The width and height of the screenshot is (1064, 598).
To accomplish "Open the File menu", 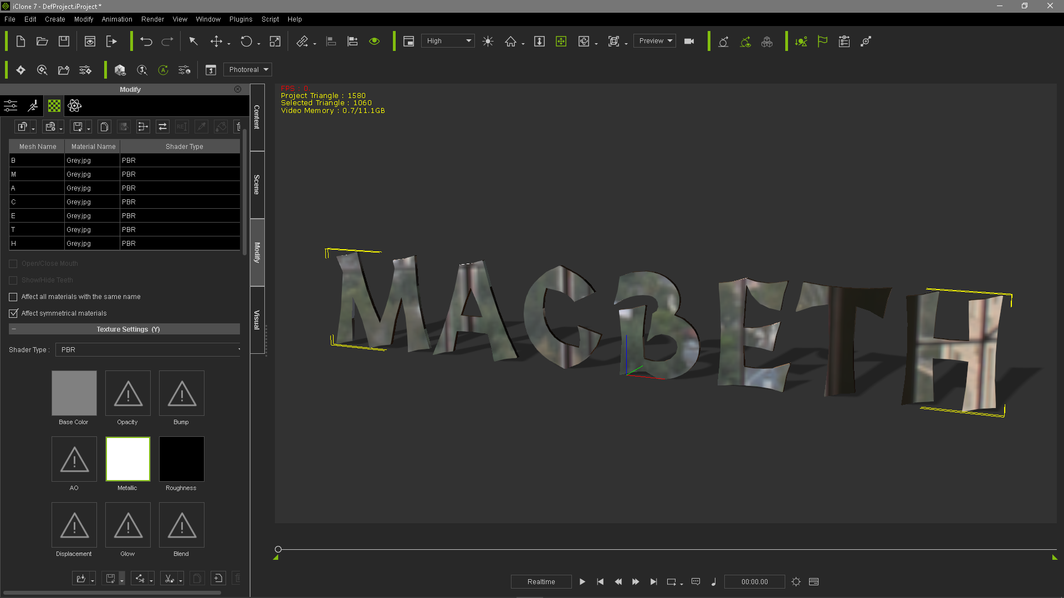I will click(x=10, y=19).
